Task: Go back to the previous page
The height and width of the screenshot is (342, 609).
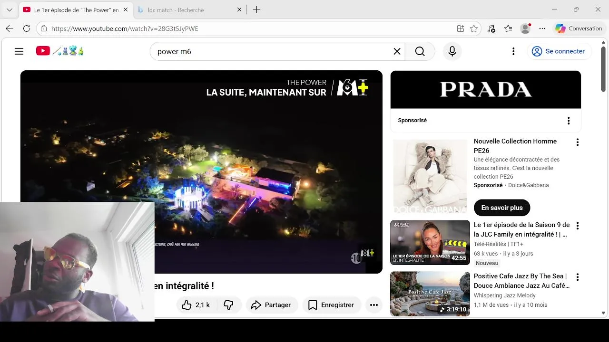Action: tap(10, 28)
